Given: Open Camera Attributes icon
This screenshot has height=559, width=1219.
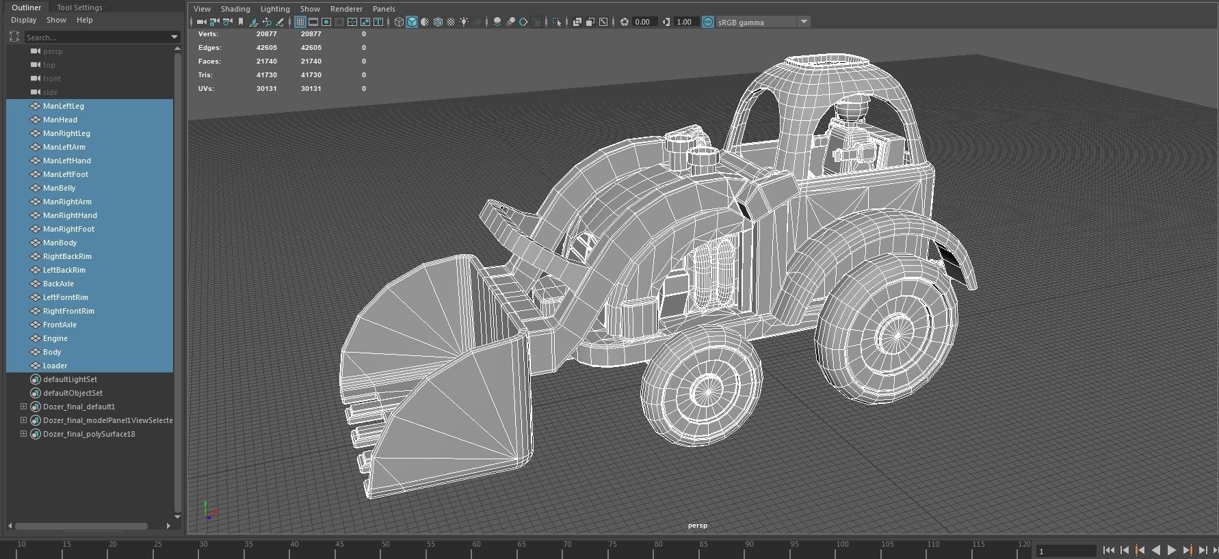Looking at the screenshot, I should point(228,22).
